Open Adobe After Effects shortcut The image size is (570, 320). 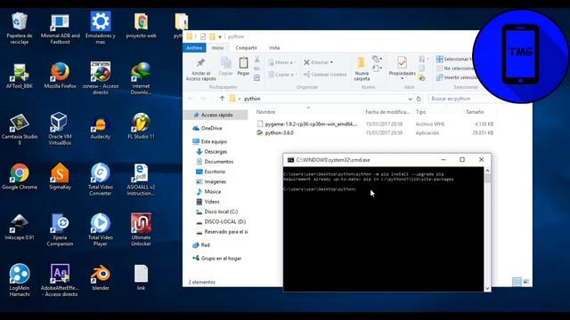click(60, 281)
